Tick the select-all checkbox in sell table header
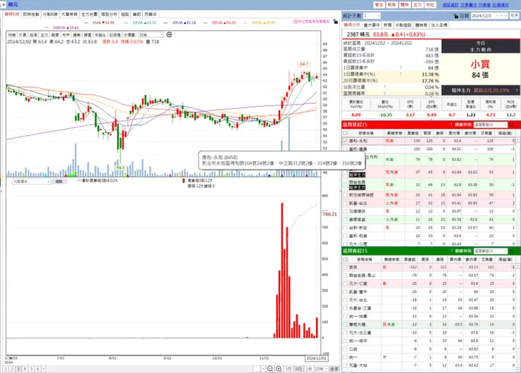The height and width of the screenshot is (373, 521). click(345, 260)
